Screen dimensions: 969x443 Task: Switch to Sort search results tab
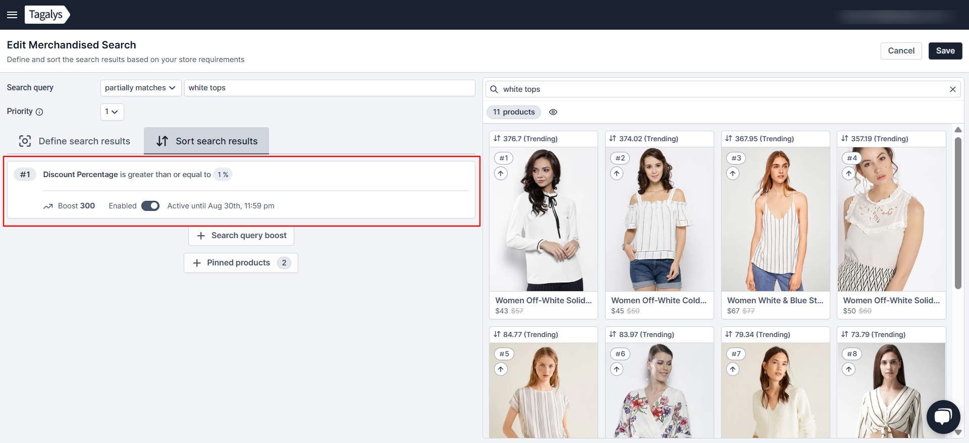(x=206, y=141)
